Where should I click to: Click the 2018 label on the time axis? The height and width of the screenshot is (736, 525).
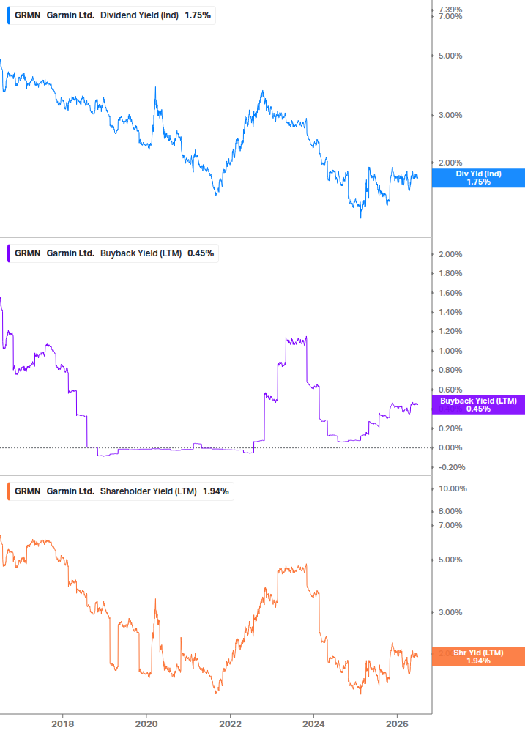point(63,724)
